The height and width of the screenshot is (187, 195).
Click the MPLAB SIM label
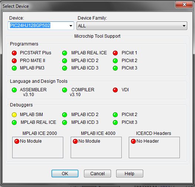[x=31, y=115]
